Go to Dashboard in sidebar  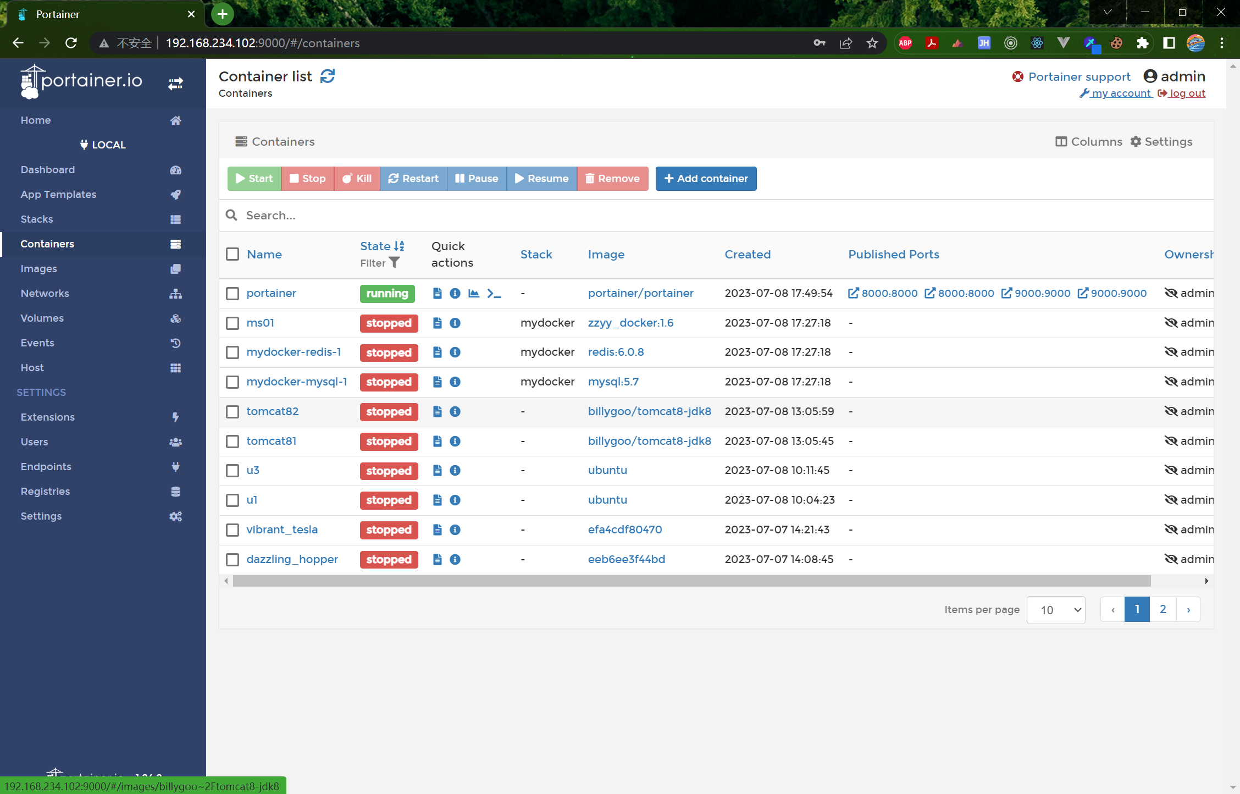103,170
